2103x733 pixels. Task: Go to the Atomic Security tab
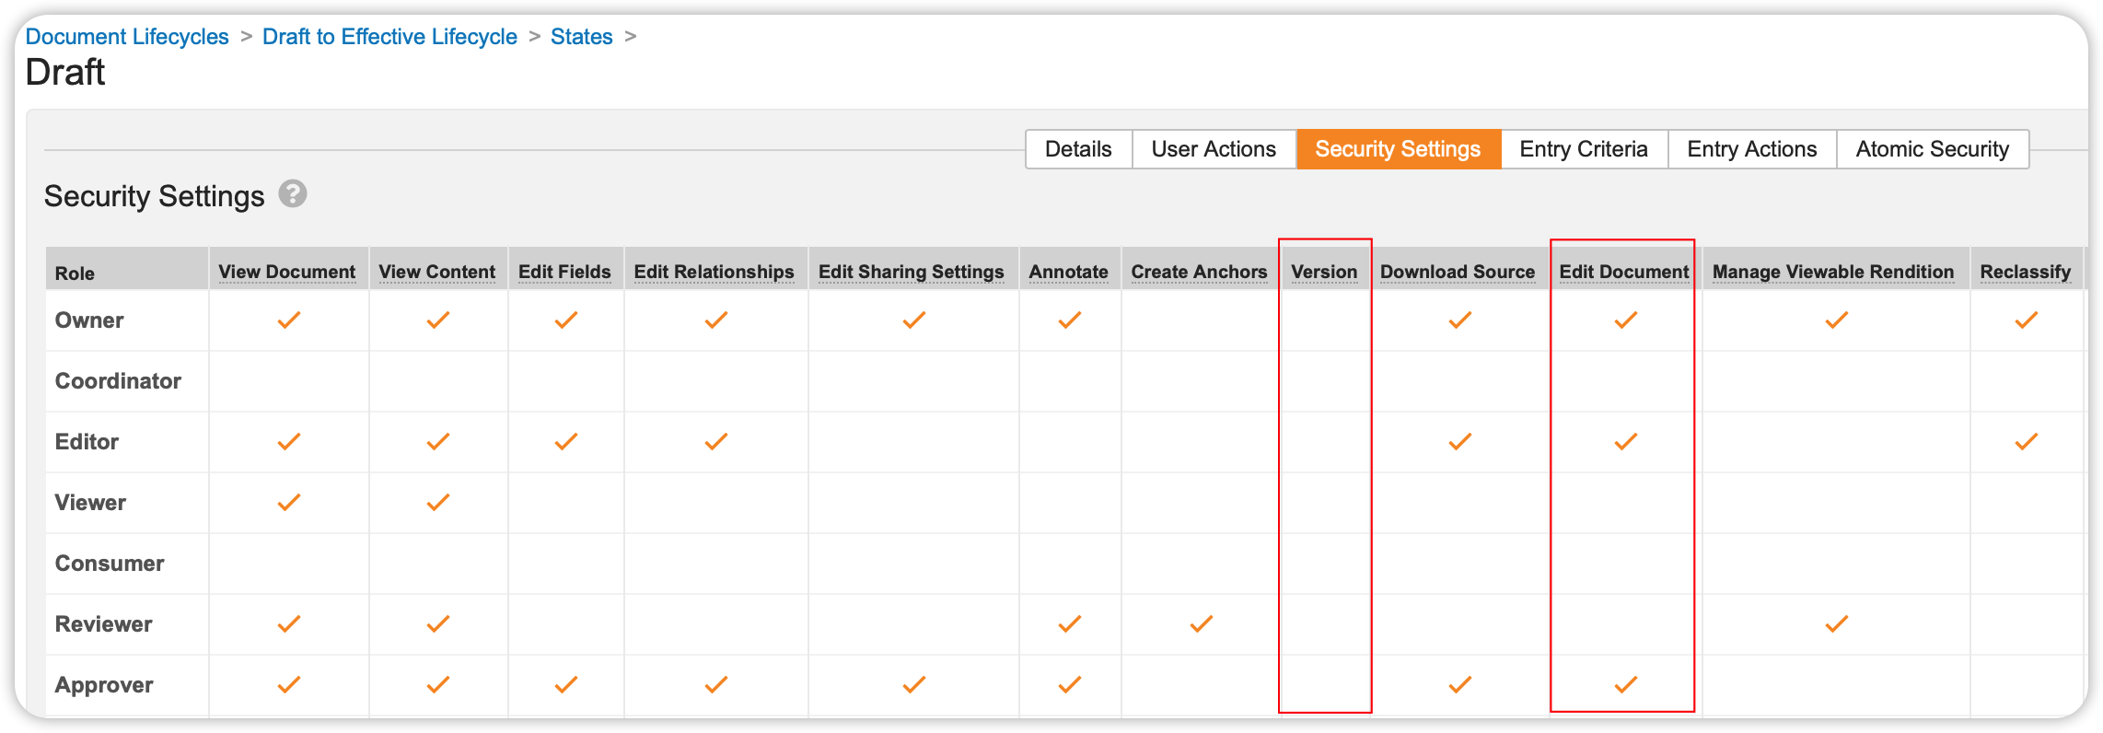click(1932, 149)
